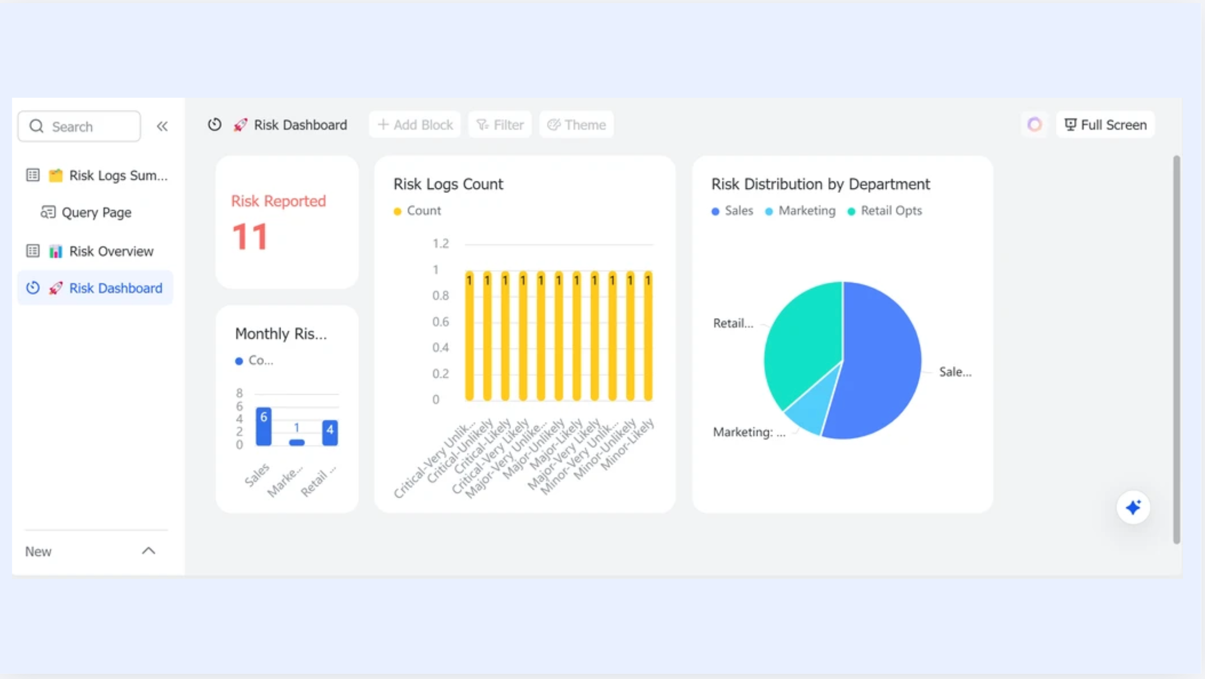Click the Add Block button
The height and width of the screenshot is (679, 1205).
(415, 125)
